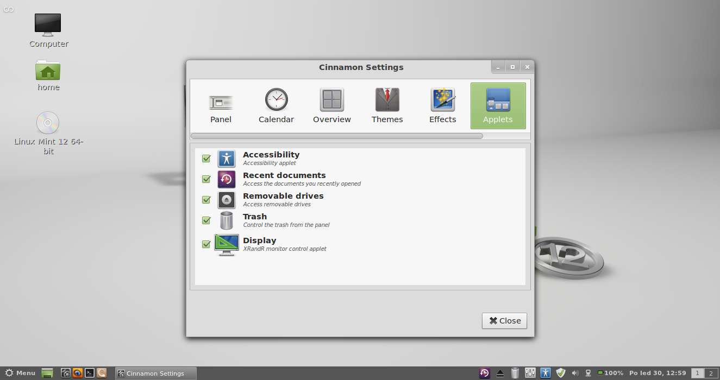The image size is (720, 380).
Task: Click the accessibility applet icon in panel
Action: pyautogui.click(x=546, y=373)
